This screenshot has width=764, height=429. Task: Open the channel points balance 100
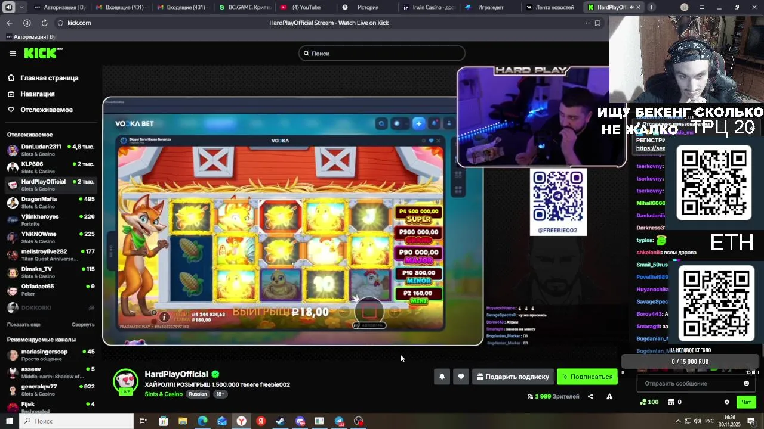click(649, 402)
